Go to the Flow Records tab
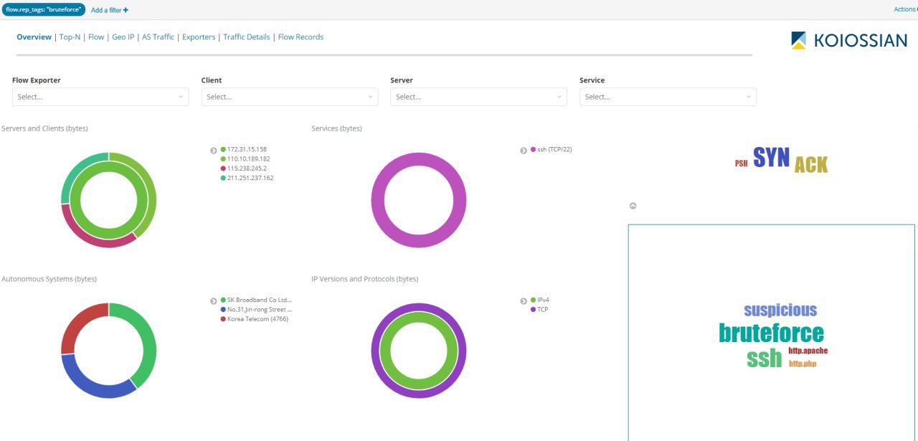The width and height of the screenshot is (918, 441). point(301,37)
